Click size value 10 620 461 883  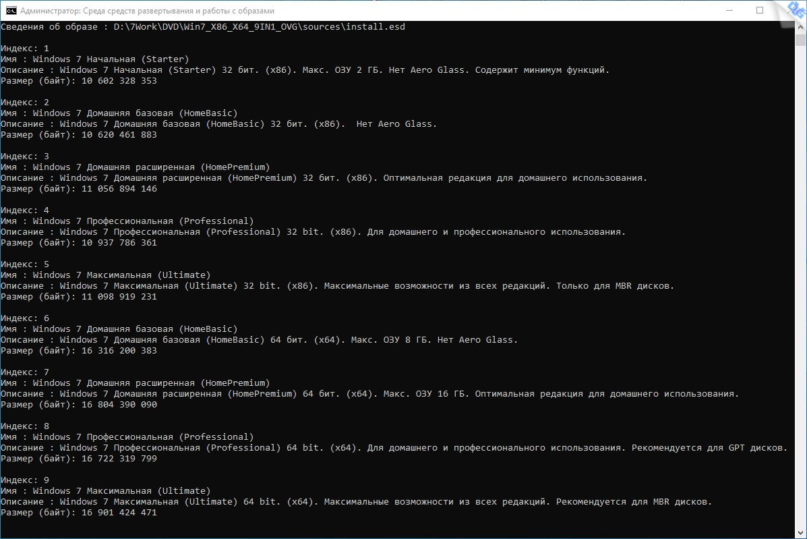point(119,135)
